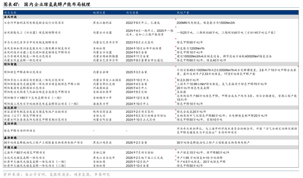Screen dimensions: 303x178
Task: Click '绿色甲醇专项科研项目' project name
Action: tap(20, 130)
